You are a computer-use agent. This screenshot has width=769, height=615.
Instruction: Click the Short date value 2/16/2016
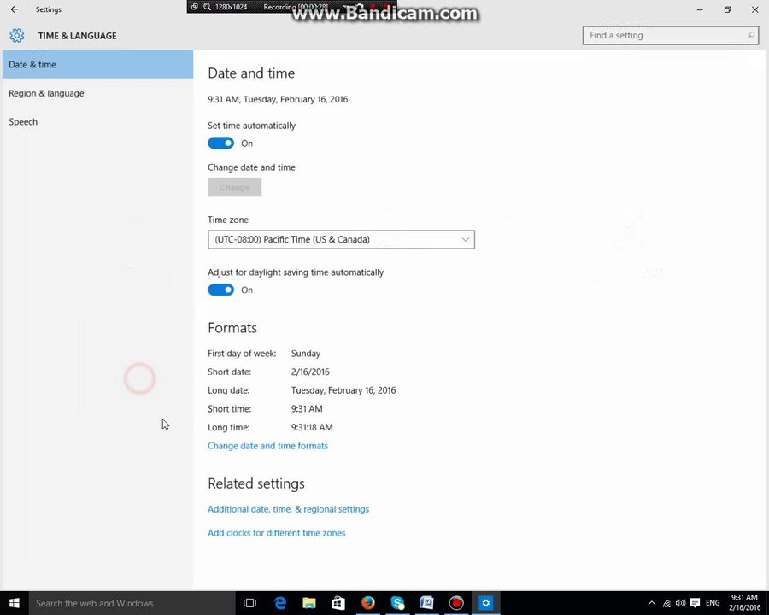pyautogui.click(x=310, y=372)
